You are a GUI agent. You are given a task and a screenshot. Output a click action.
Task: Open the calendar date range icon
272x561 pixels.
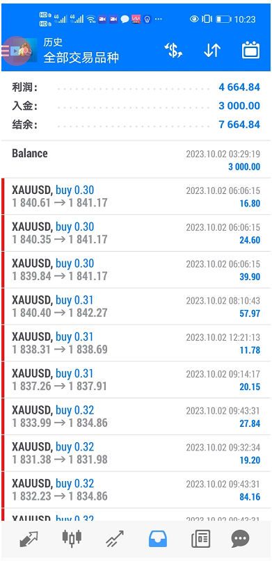pyautogui.click(x=250, y=51)
